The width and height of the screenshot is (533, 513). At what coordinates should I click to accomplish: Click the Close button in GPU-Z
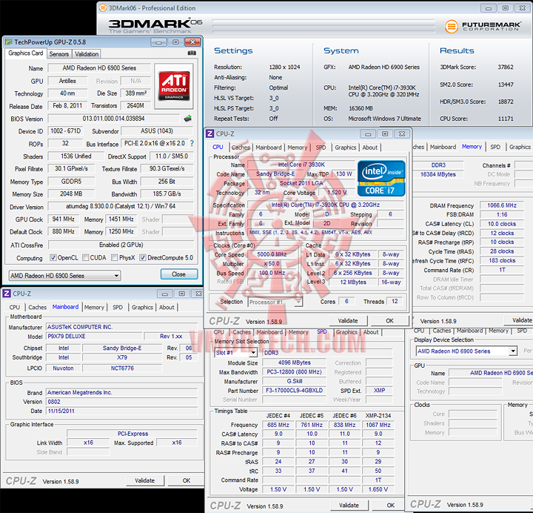[x=179, y=274]
